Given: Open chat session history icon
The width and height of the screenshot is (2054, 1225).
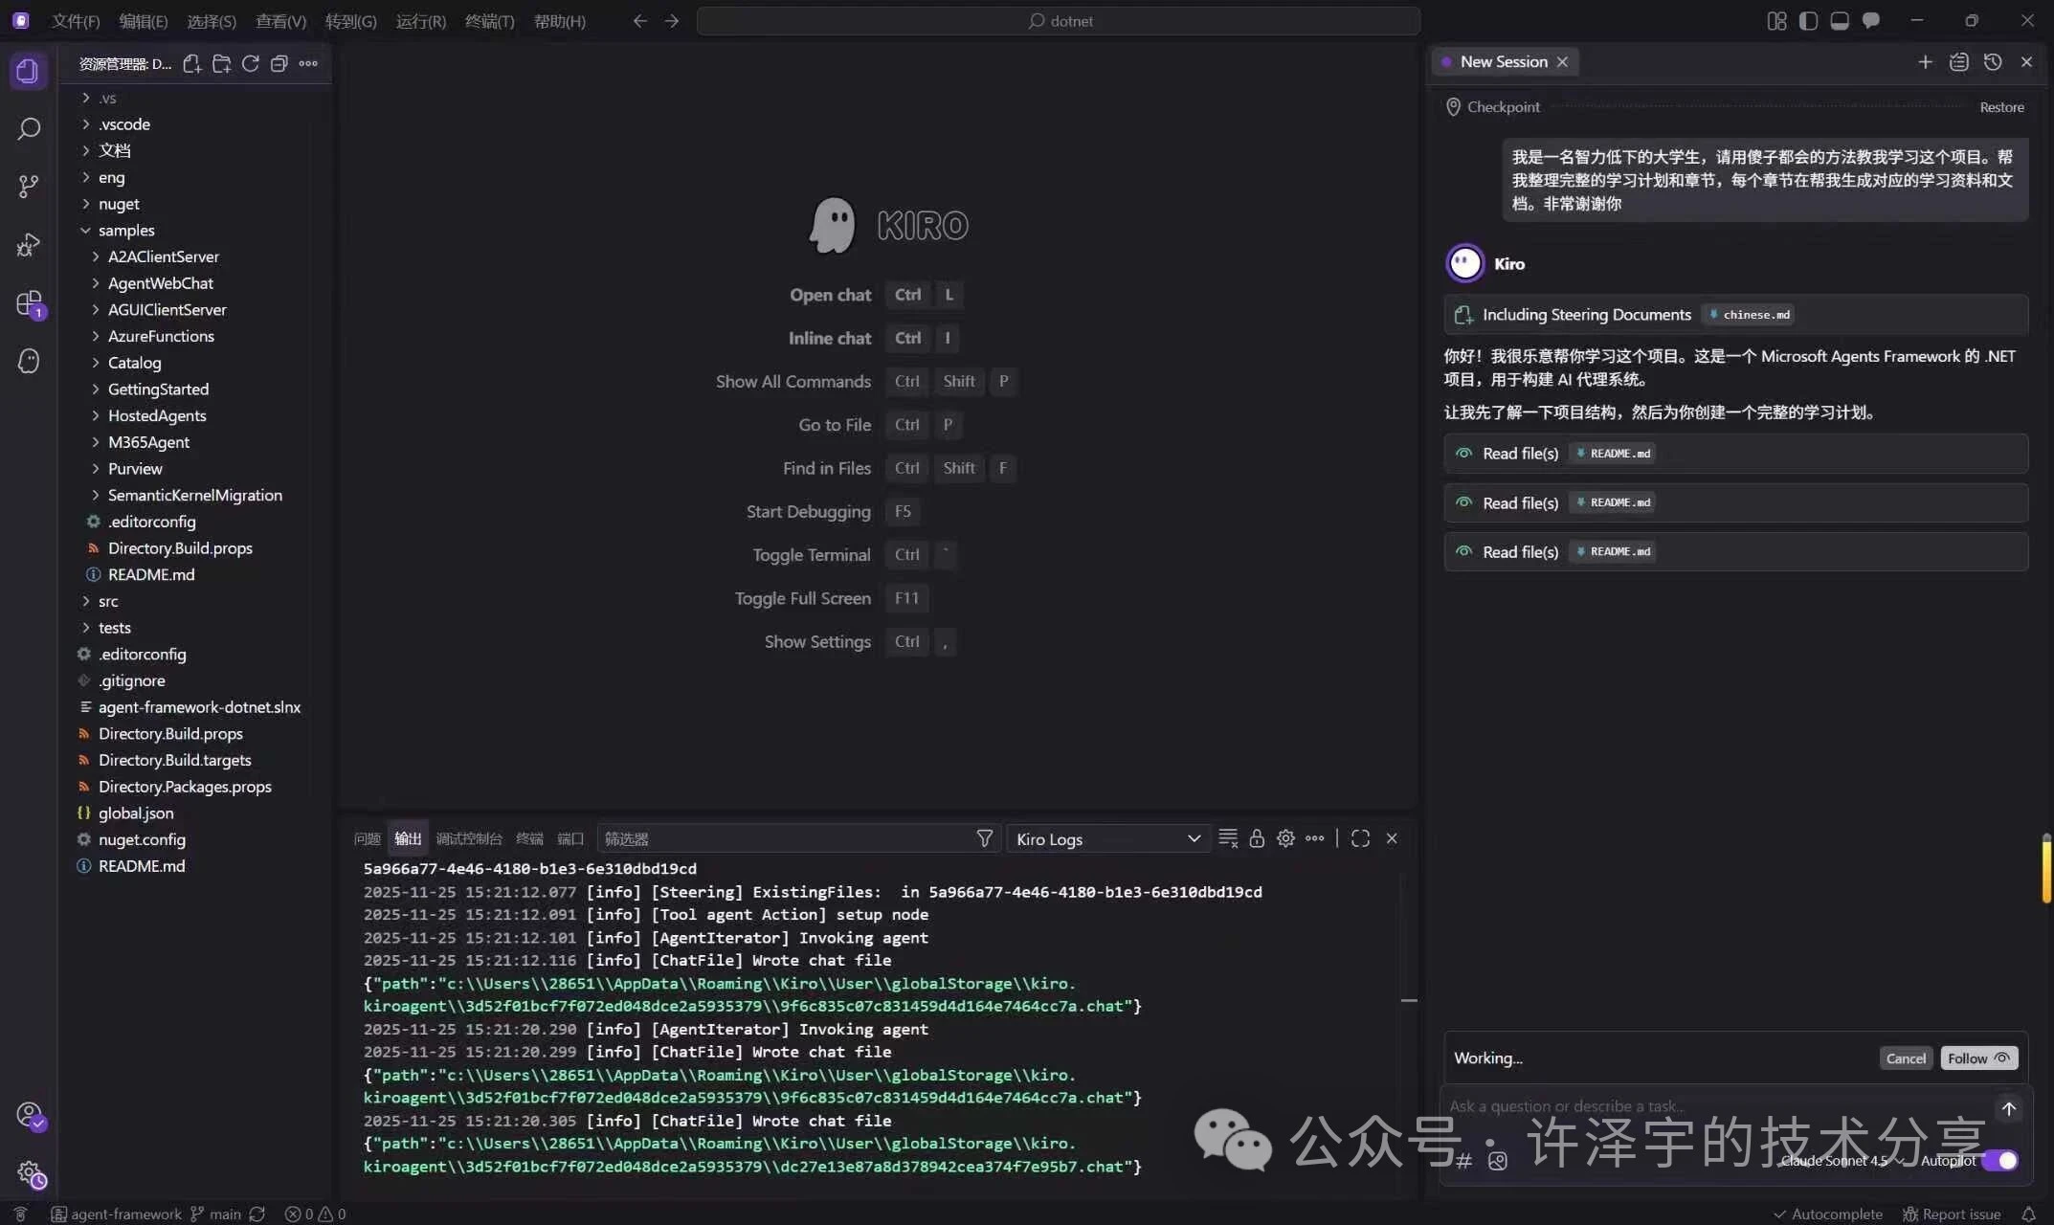Looking at the screenshot, I should pyautogui.click(x=1993, y=62).
